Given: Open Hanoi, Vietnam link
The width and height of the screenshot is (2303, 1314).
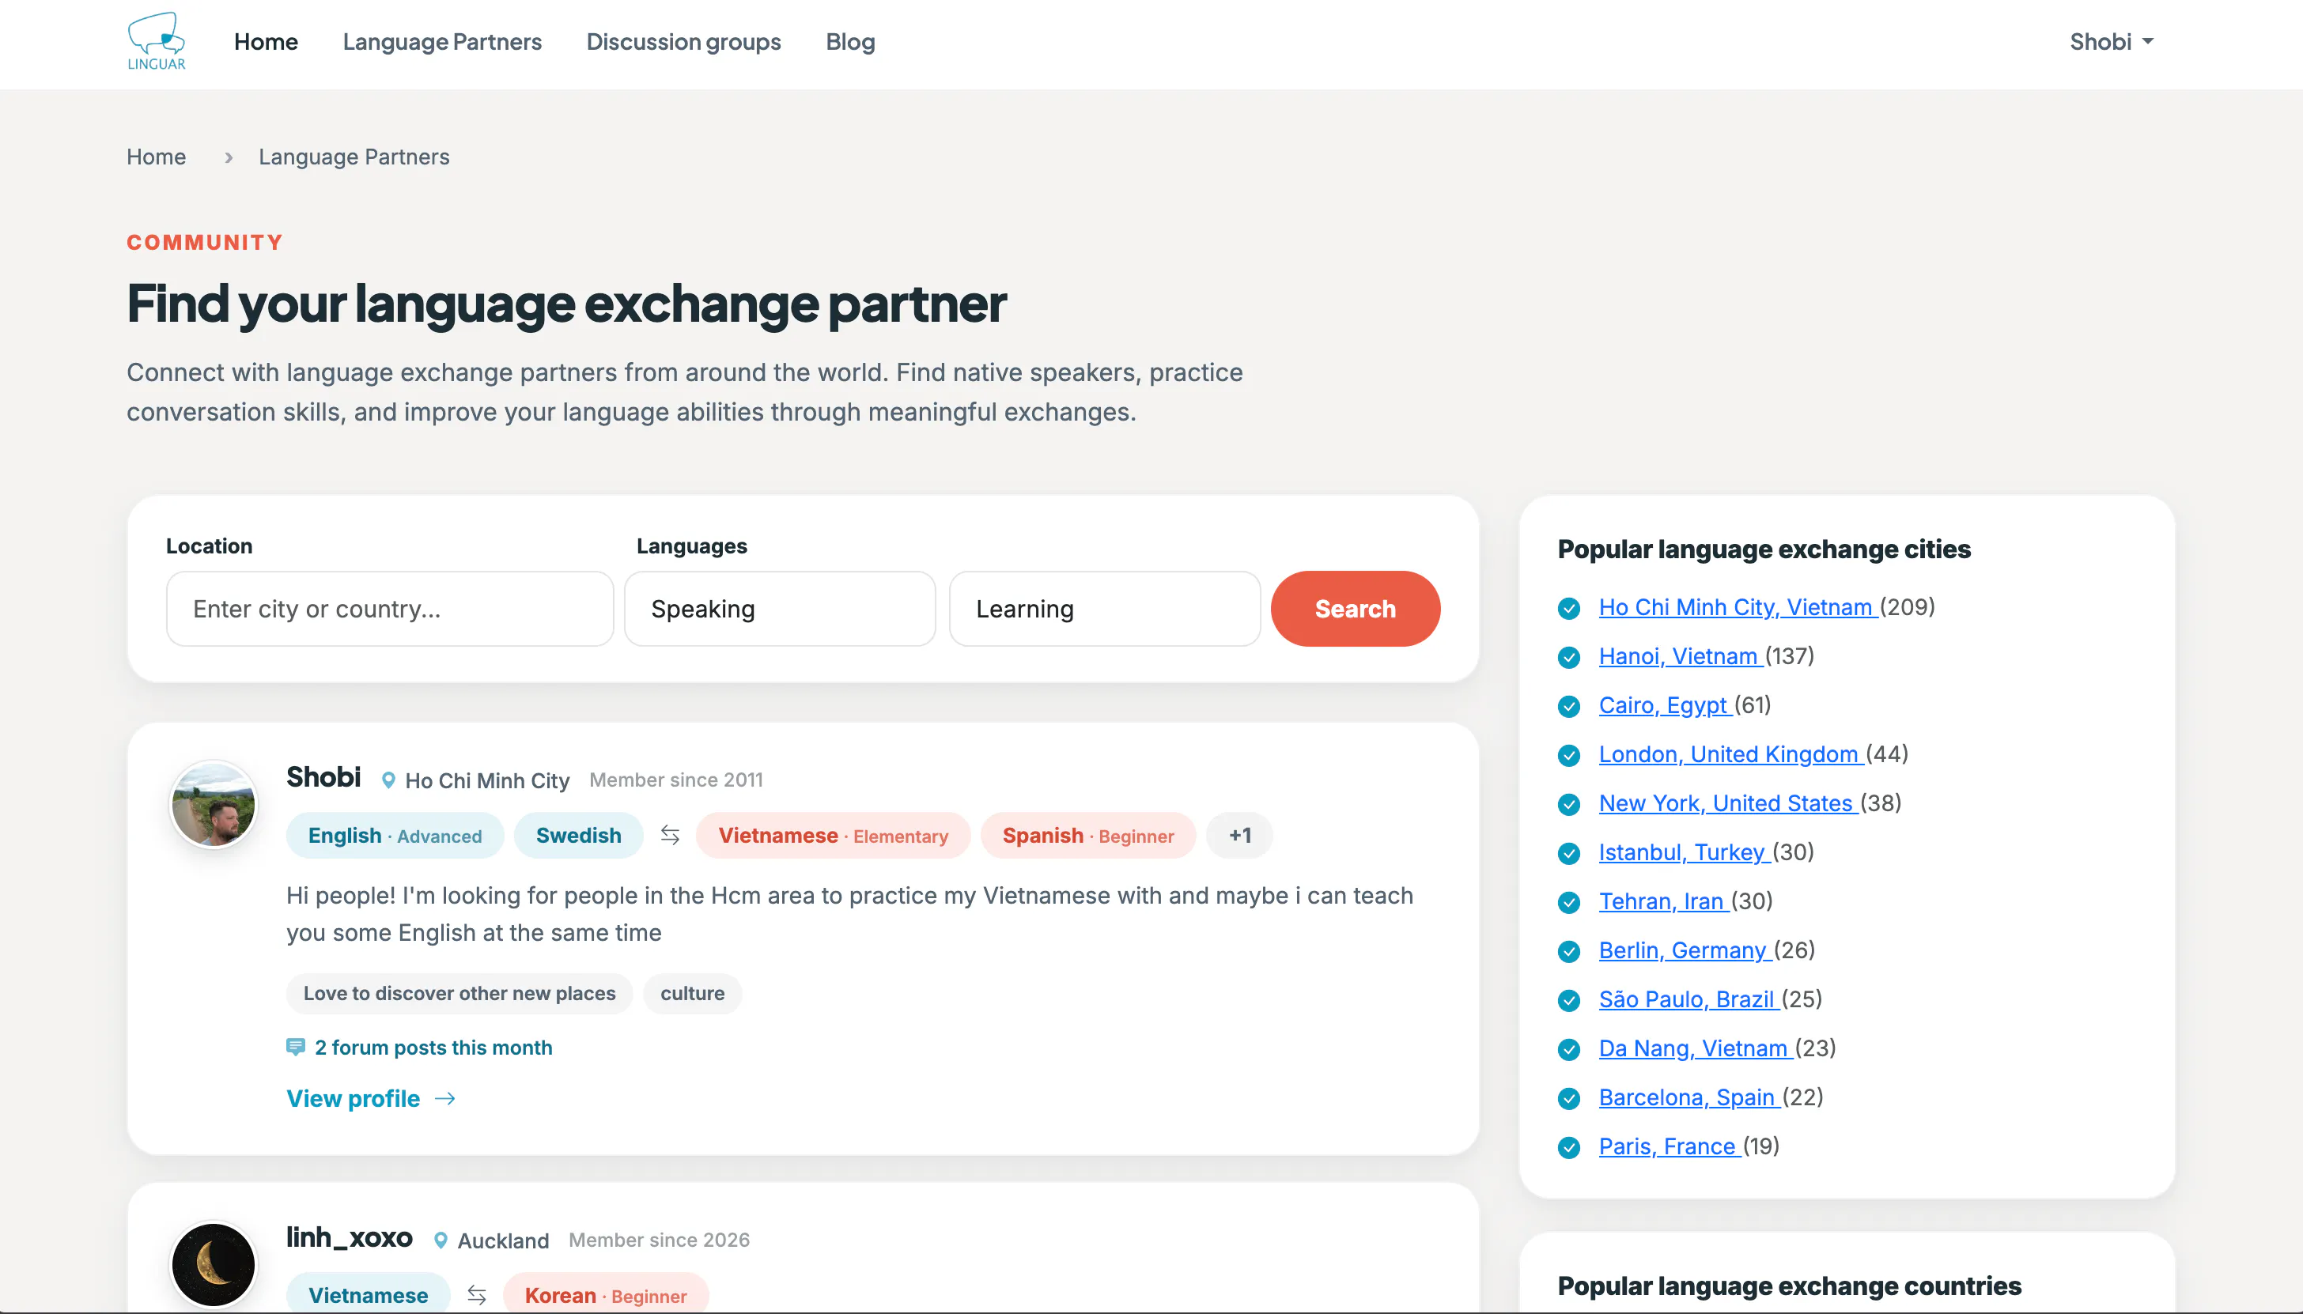Looking at the screenshot, I should click(x=1680, y=656).
